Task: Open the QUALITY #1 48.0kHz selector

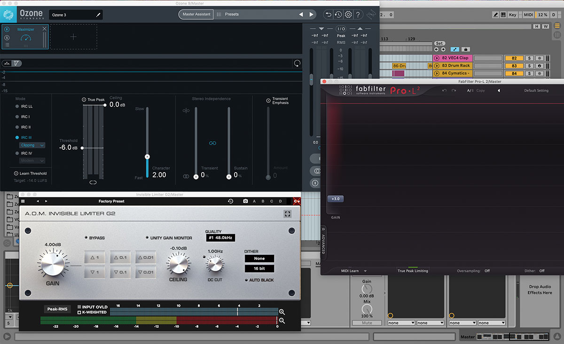Action: point(220,238)
